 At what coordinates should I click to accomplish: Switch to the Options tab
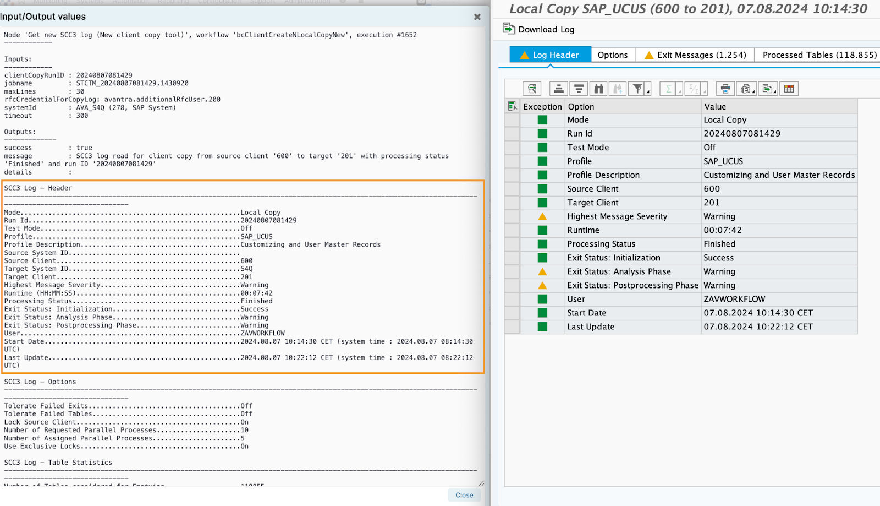tap(612, 55)
